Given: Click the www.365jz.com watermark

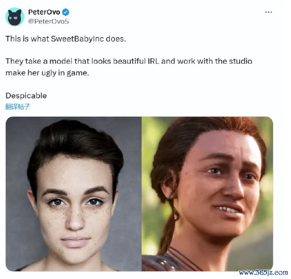Looking at the screenshot, I should pyautogui.click(x=263, y=273).
